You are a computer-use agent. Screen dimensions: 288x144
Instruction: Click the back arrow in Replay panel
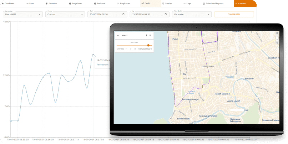pos(118,36)
